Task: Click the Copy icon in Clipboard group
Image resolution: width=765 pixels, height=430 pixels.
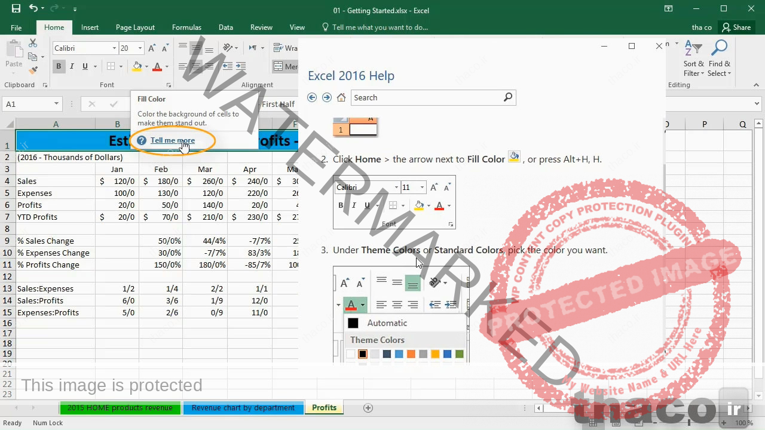Action: pos(33,57)
